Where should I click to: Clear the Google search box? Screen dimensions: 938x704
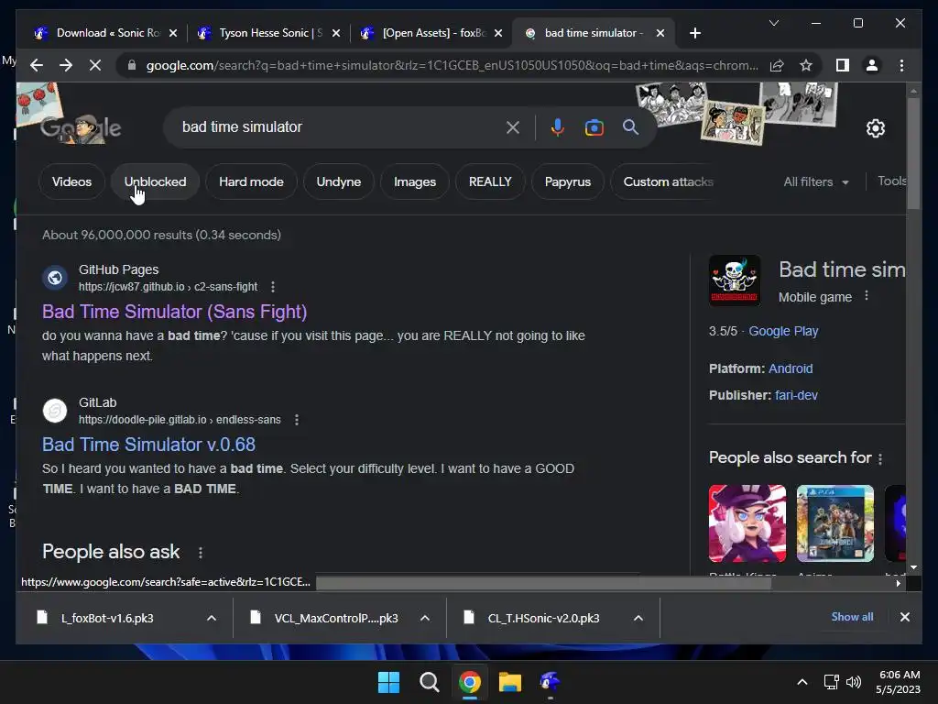point(513,126)
